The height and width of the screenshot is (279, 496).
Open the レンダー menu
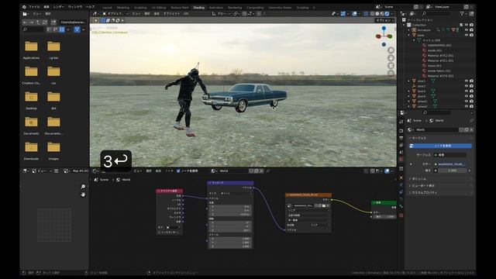point(58,7)
